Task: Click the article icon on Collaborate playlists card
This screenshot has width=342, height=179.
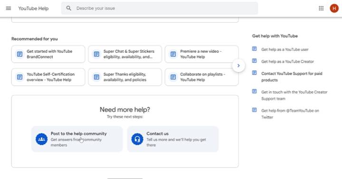Action: [173, 77]
